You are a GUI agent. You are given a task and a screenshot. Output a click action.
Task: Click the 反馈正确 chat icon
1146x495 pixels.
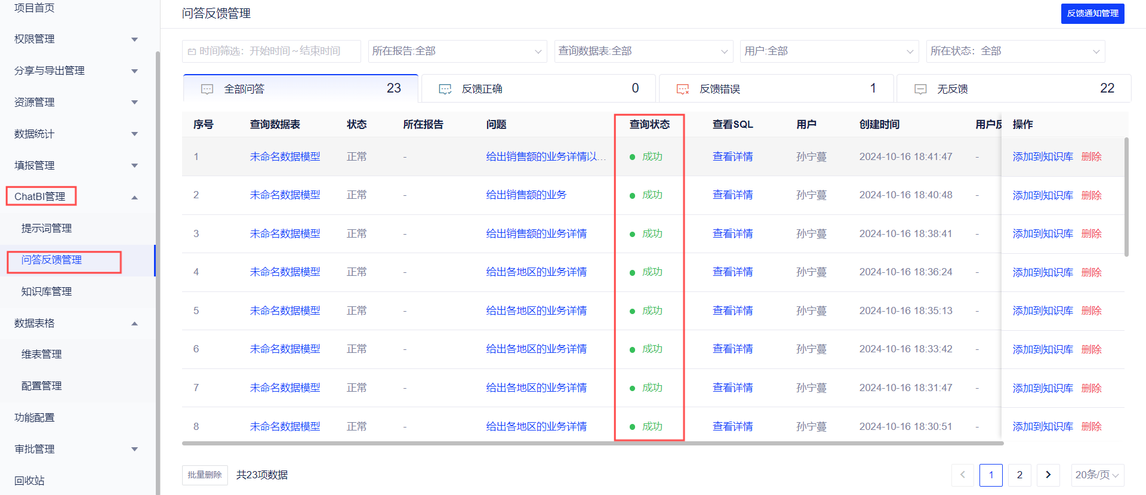pos(445,89)
